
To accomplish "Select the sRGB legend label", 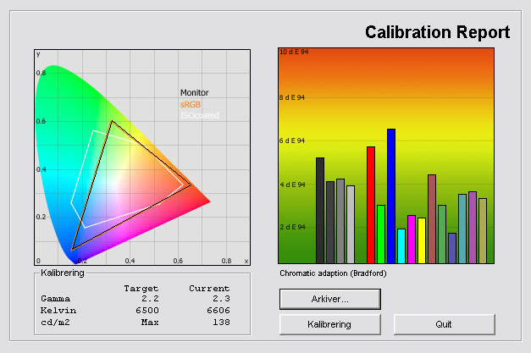I will pos(191,105).
